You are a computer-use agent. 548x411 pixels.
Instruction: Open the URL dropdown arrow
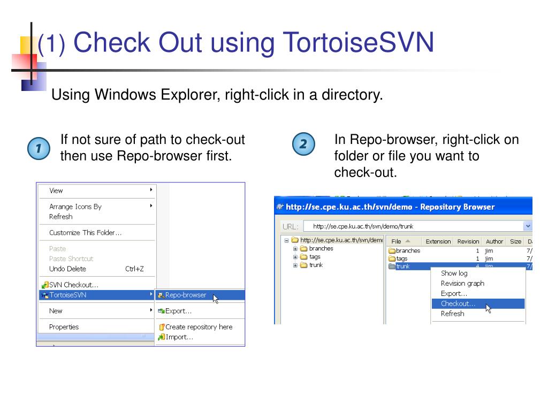(x=528, y=226)
